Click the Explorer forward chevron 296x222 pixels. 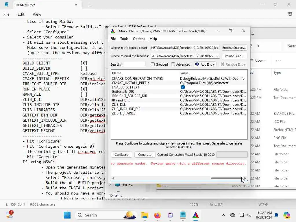click(258, 46)
